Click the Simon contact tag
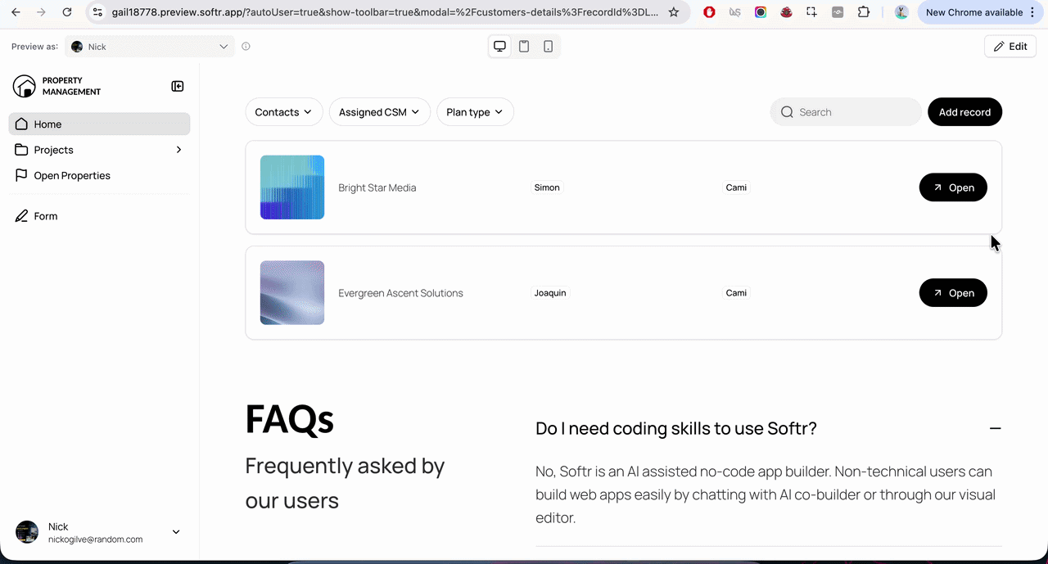The image size is (1048, 564). click(547, 187)
